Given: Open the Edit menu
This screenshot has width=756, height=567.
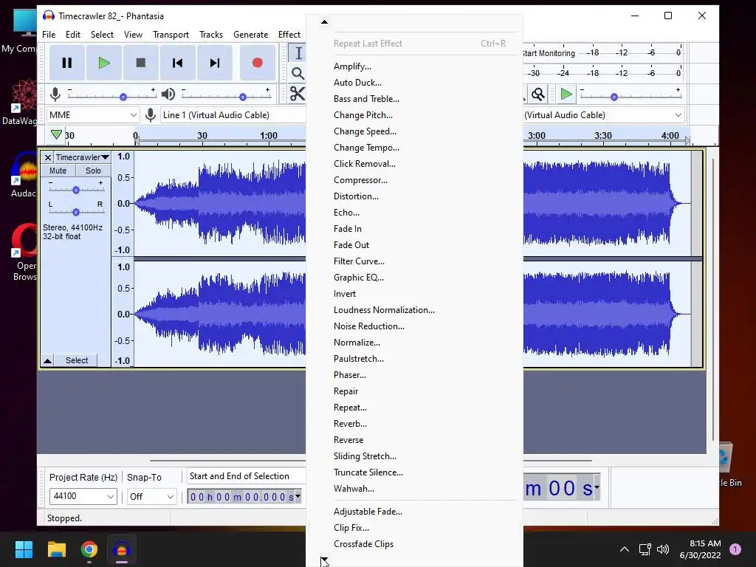Looking at the screenshot, I should (73, 35).
